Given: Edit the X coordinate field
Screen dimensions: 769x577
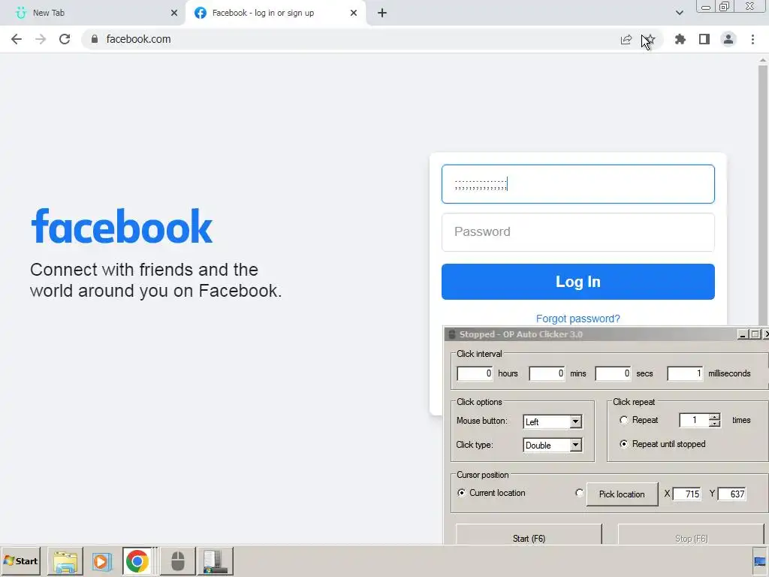Looking at the screenshot, I should [x=686, y=494].
